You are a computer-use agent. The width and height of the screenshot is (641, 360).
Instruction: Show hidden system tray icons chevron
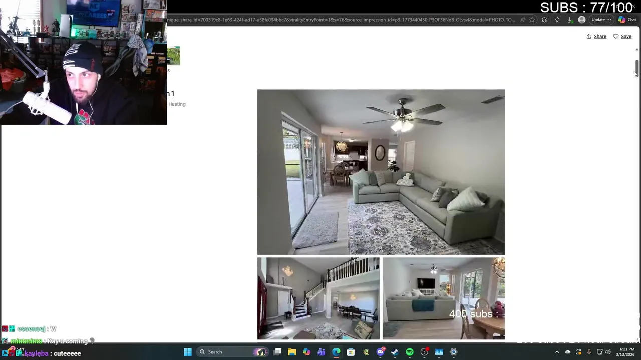click(557, 352)
